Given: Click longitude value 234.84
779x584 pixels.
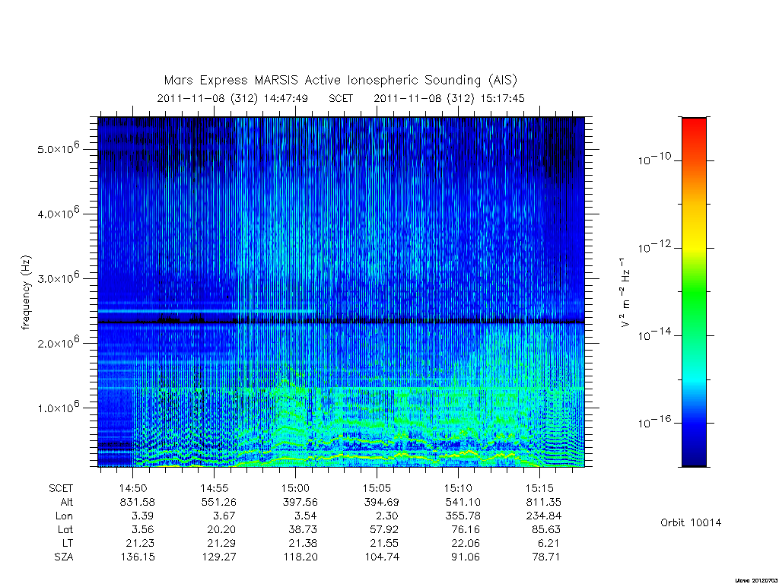Looking at the screenshot, I should tap(543, 516).
